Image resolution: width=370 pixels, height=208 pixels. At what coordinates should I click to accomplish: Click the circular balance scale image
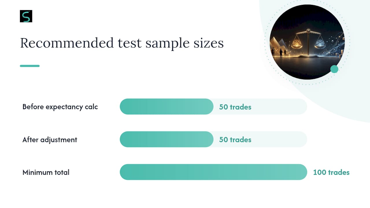pyautogui.click(x=307, y=42)
